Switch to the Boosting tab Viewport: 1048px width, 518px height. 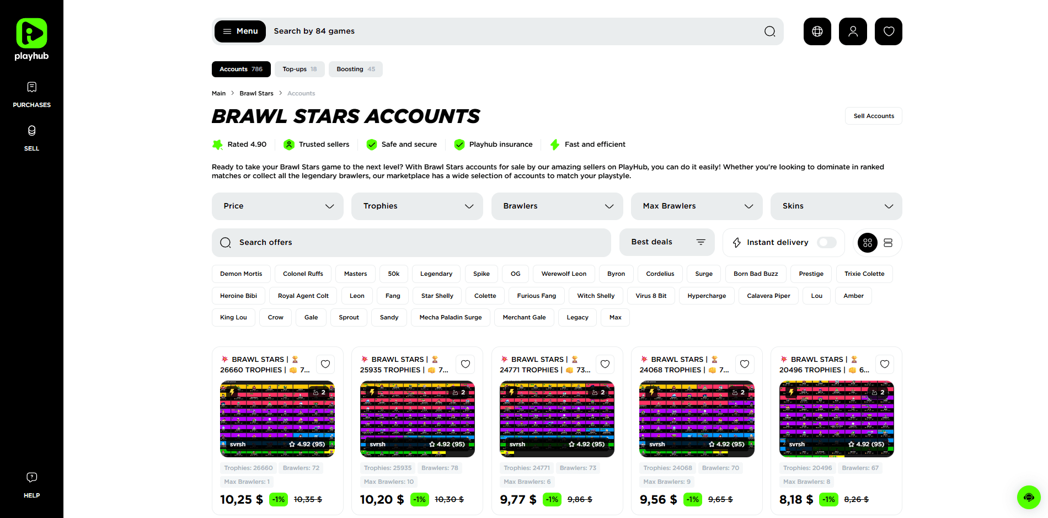[x=355, y=70]
